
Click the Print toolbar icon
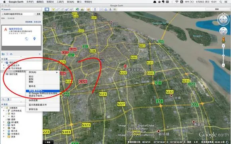(106, 10)
